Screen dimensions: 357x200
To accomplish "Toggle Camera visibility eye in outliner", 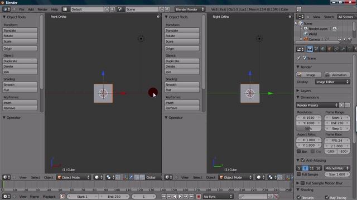I will coord(340,39).
